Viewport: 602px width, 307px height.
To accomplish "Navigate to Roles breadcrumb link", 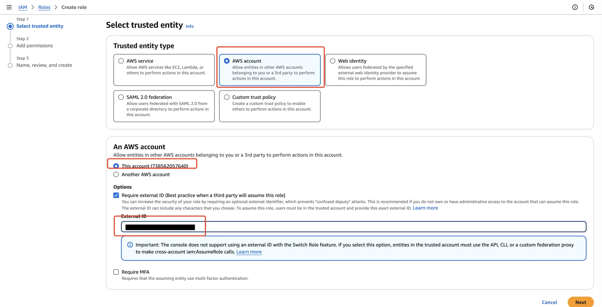I will tap(44, 7).
